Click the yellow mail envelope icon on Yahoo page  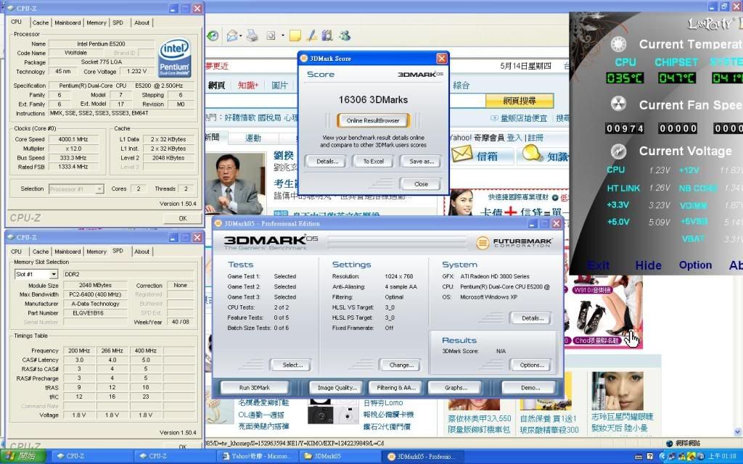click(462, 154)
